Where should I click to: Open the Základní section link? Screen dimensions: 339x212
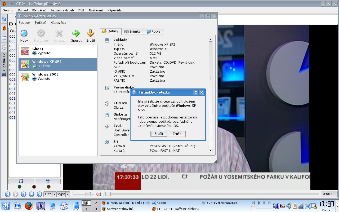[x=121, y=40]
